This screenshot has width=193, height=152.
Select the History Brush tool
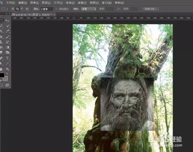coord(7,42)
